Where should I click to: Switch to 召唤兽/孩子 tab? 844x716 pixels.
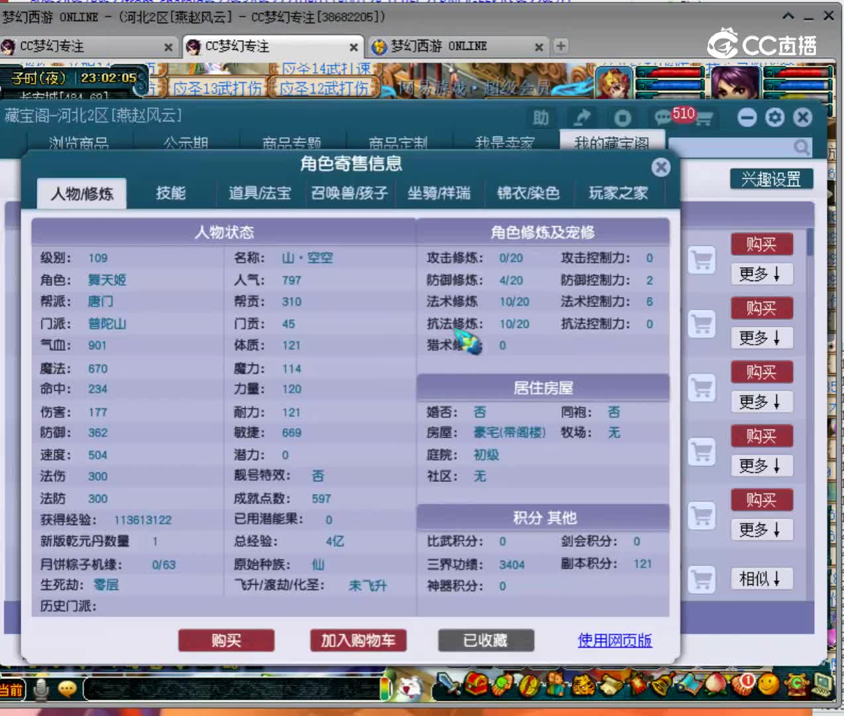click(x=349, y=193)
